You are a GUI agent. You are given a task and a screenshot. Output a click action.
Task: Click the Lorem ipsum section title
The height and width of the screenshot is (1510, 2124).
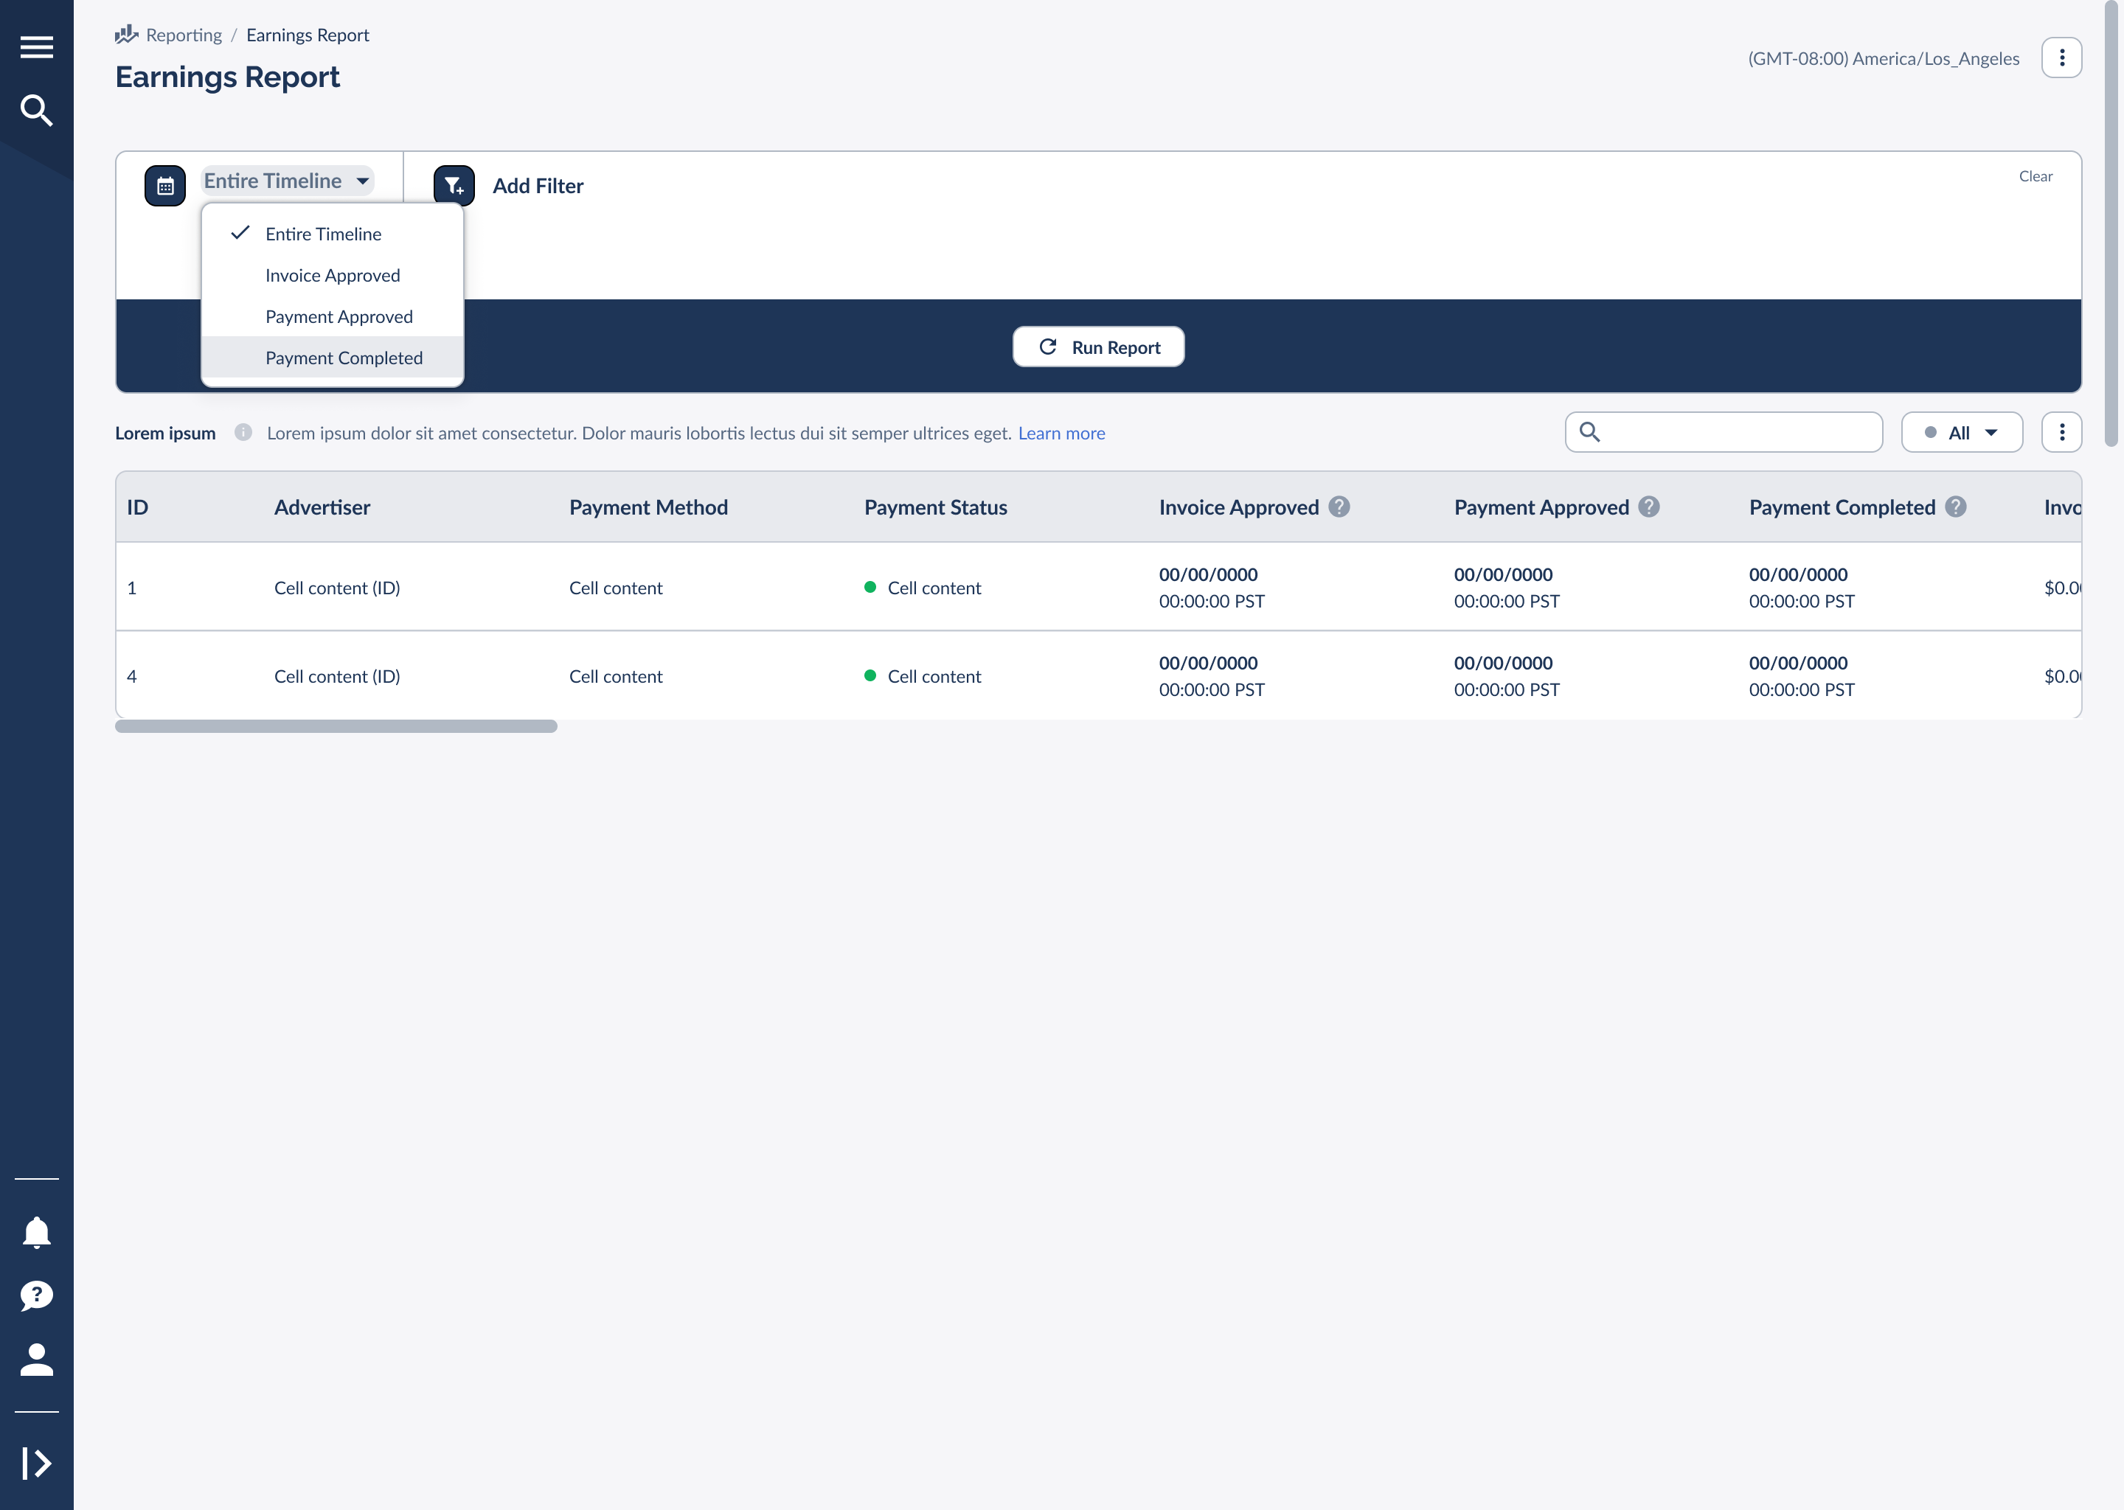[x=165, y=434]
